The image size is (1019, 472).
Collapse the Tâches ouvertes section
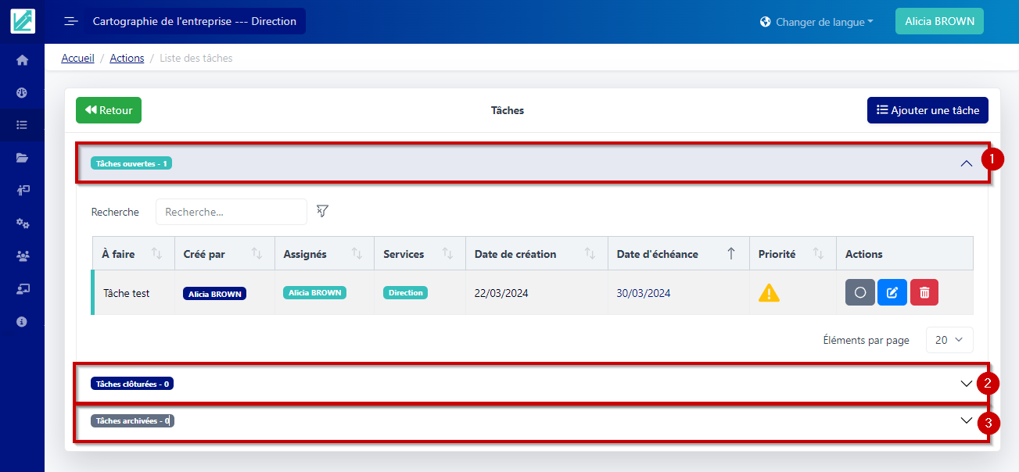pyautogui.click(x=966, y=163)
